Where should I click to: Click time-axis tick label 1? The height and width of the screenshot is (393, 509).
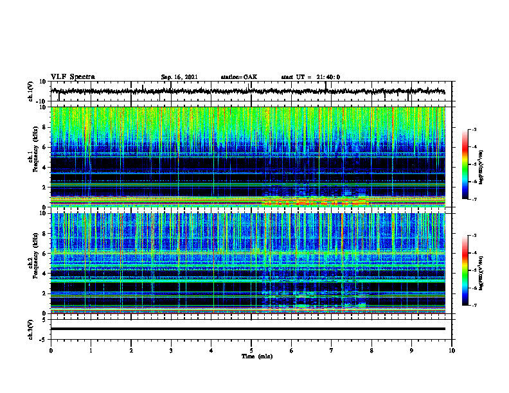[91, 351]
